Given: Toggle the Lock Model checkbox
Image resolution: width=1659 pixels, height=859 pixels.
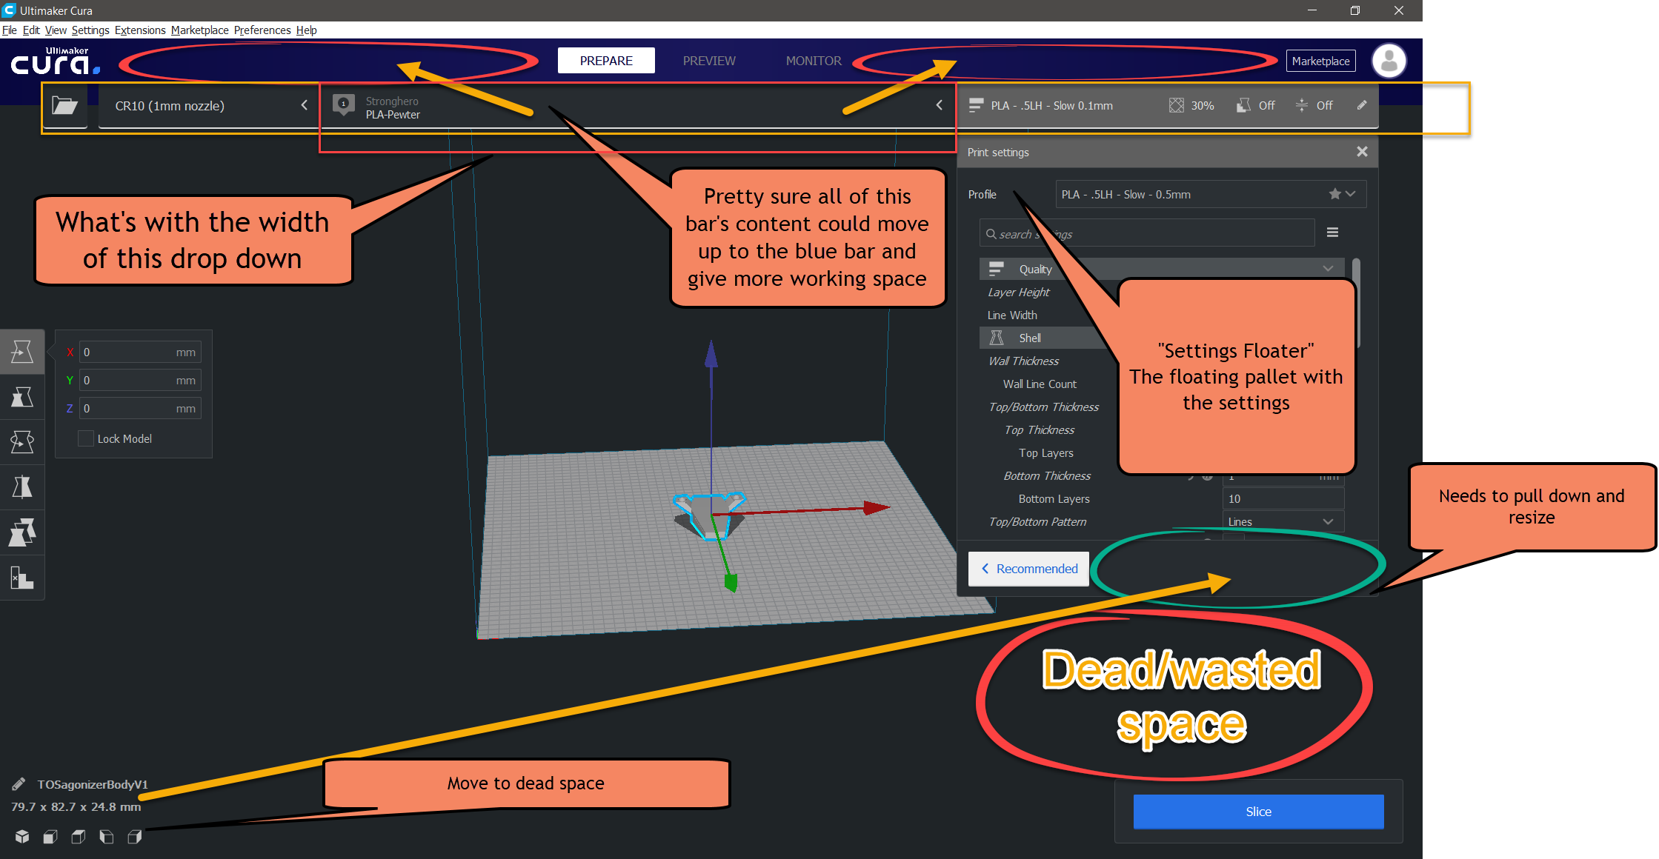Looking at the screenshot, I should (86, 438).
